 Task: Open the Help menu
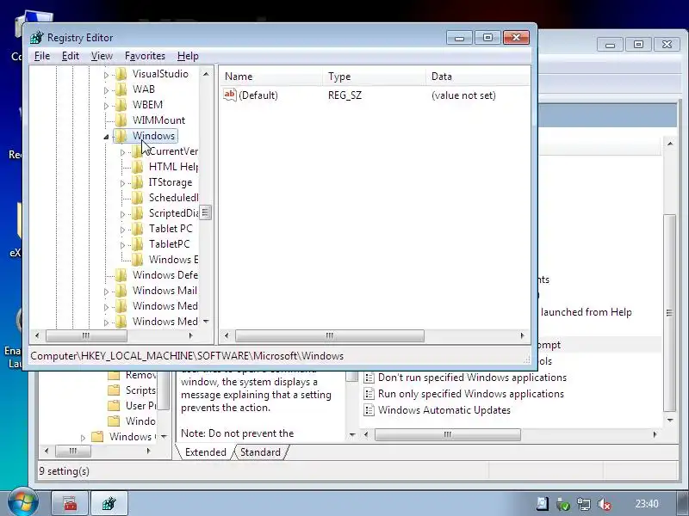pyautogui.click(x=188, y=56)
